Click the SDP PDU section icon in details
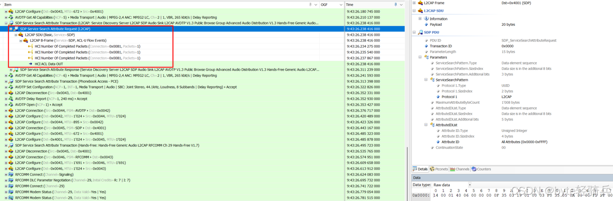Image resolution: width=613 pixels, height=201 pixels. pyautogui.click(x=420, y=33)
